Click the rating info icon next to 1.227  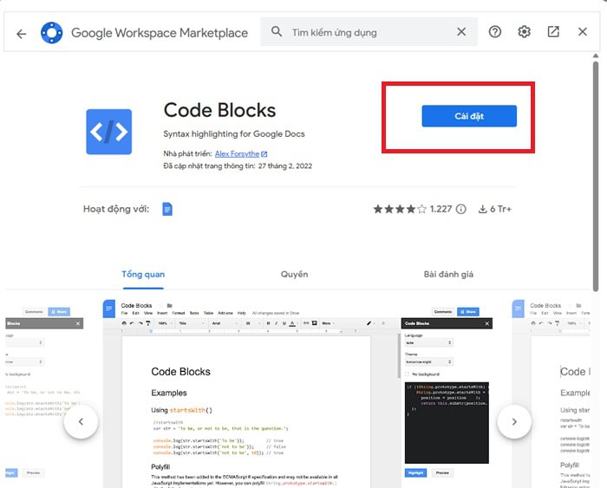coord(460,209)
